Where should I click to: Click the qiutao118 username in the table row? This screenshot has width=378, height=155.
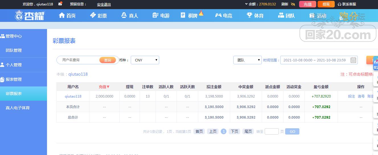click(x=73, y=96)
